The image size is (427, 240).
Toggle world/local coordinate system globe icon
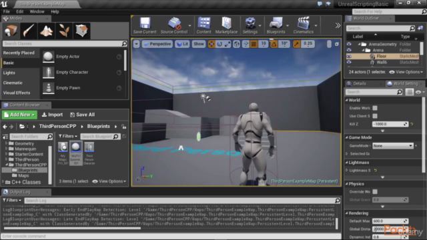tap(236, 44)
